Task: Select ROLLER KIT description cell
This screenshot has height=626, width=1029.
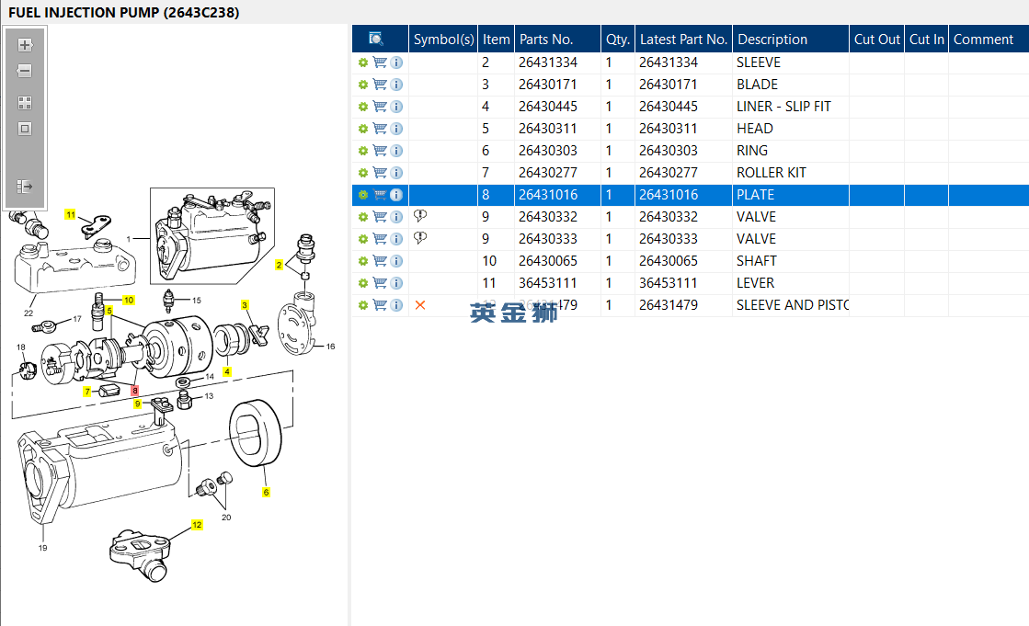Action: pos(791,173)
